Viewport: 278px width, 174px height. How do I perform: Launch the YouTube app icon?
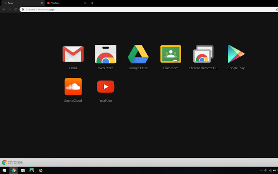tap(106, 87)
